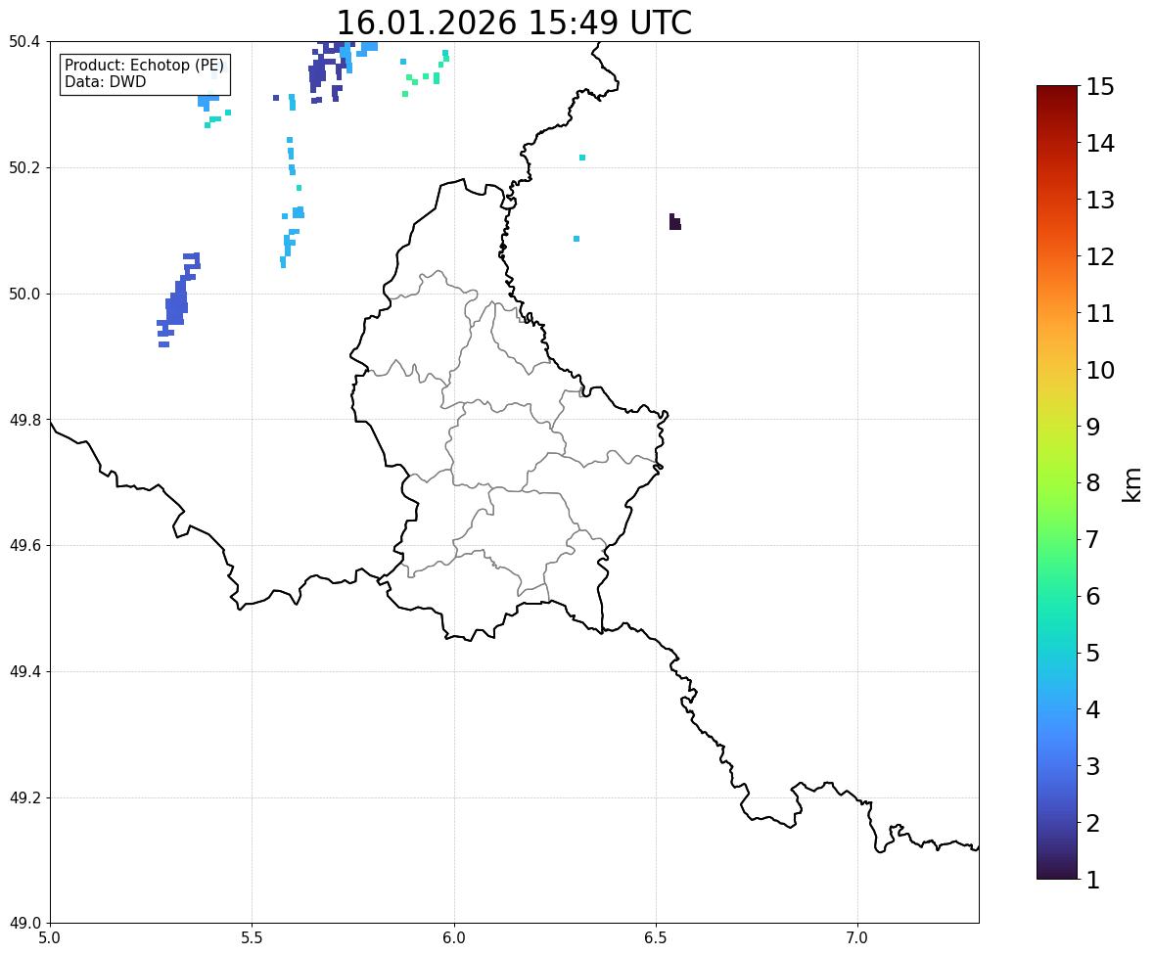This screenshot has height=955, width=1153.
Task: Click the latitude axis label '49.6'
Action: (x=24, y=545)
